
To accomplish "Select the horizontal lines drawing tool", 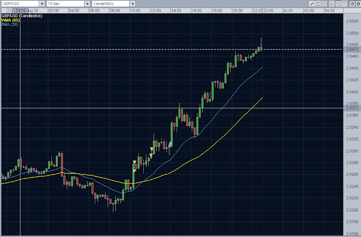I will 318,4.
